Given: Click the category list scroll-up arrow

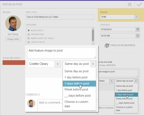Looking at the screenshot, I should tap(93, 29).
